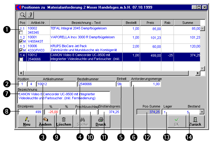212x144 pixels.
Task: Click the table's vertical scrollbar down arrow
Action: click(202, 69)
